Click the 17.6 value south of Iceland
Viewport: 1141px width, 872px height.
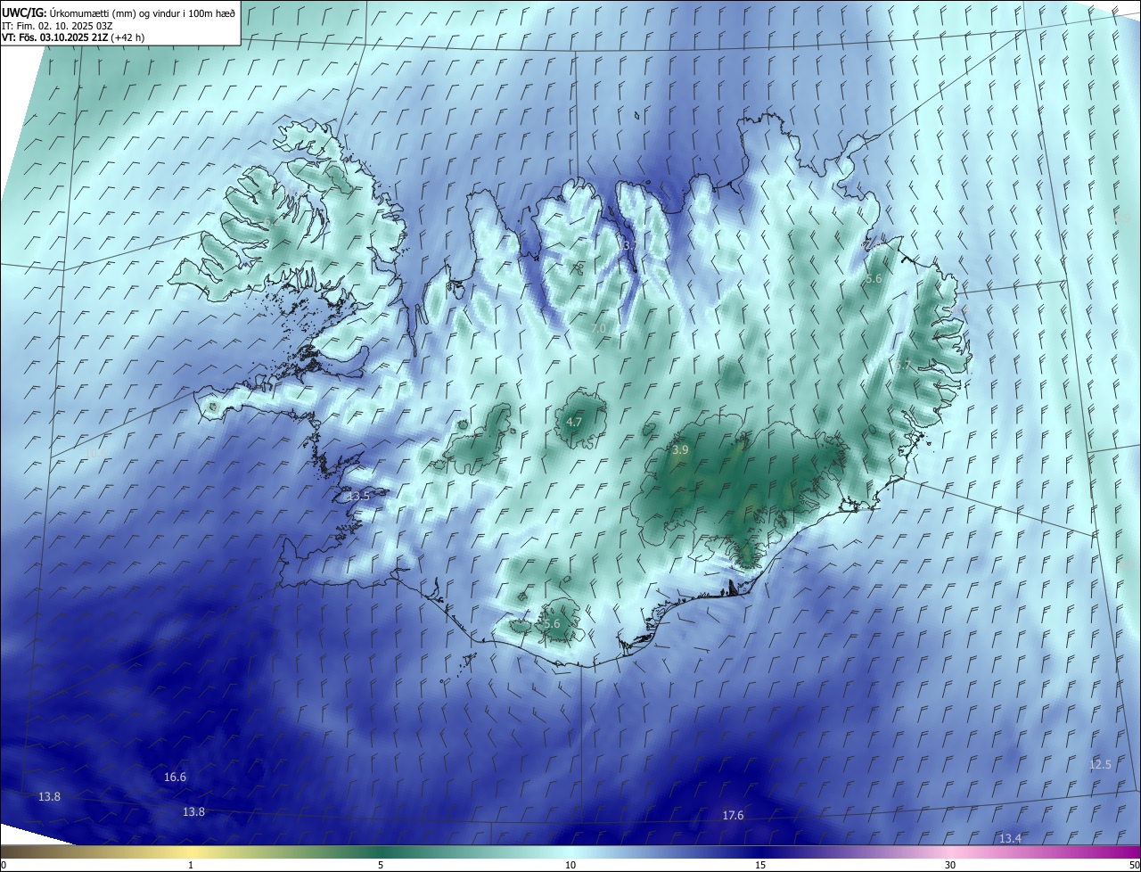pos(733,816)
